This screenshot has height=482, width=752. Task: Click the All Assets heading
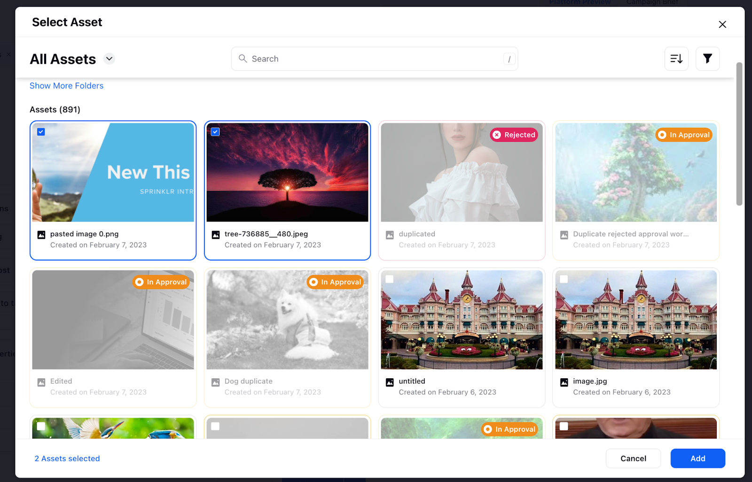63,59
